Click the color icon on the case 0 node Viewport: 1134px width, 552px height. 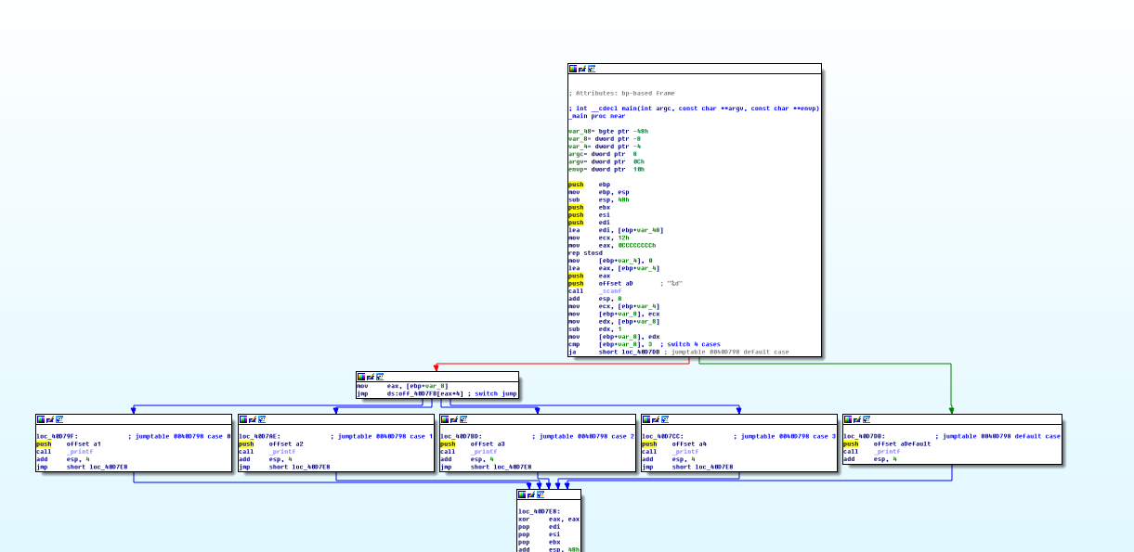point(41,419)
